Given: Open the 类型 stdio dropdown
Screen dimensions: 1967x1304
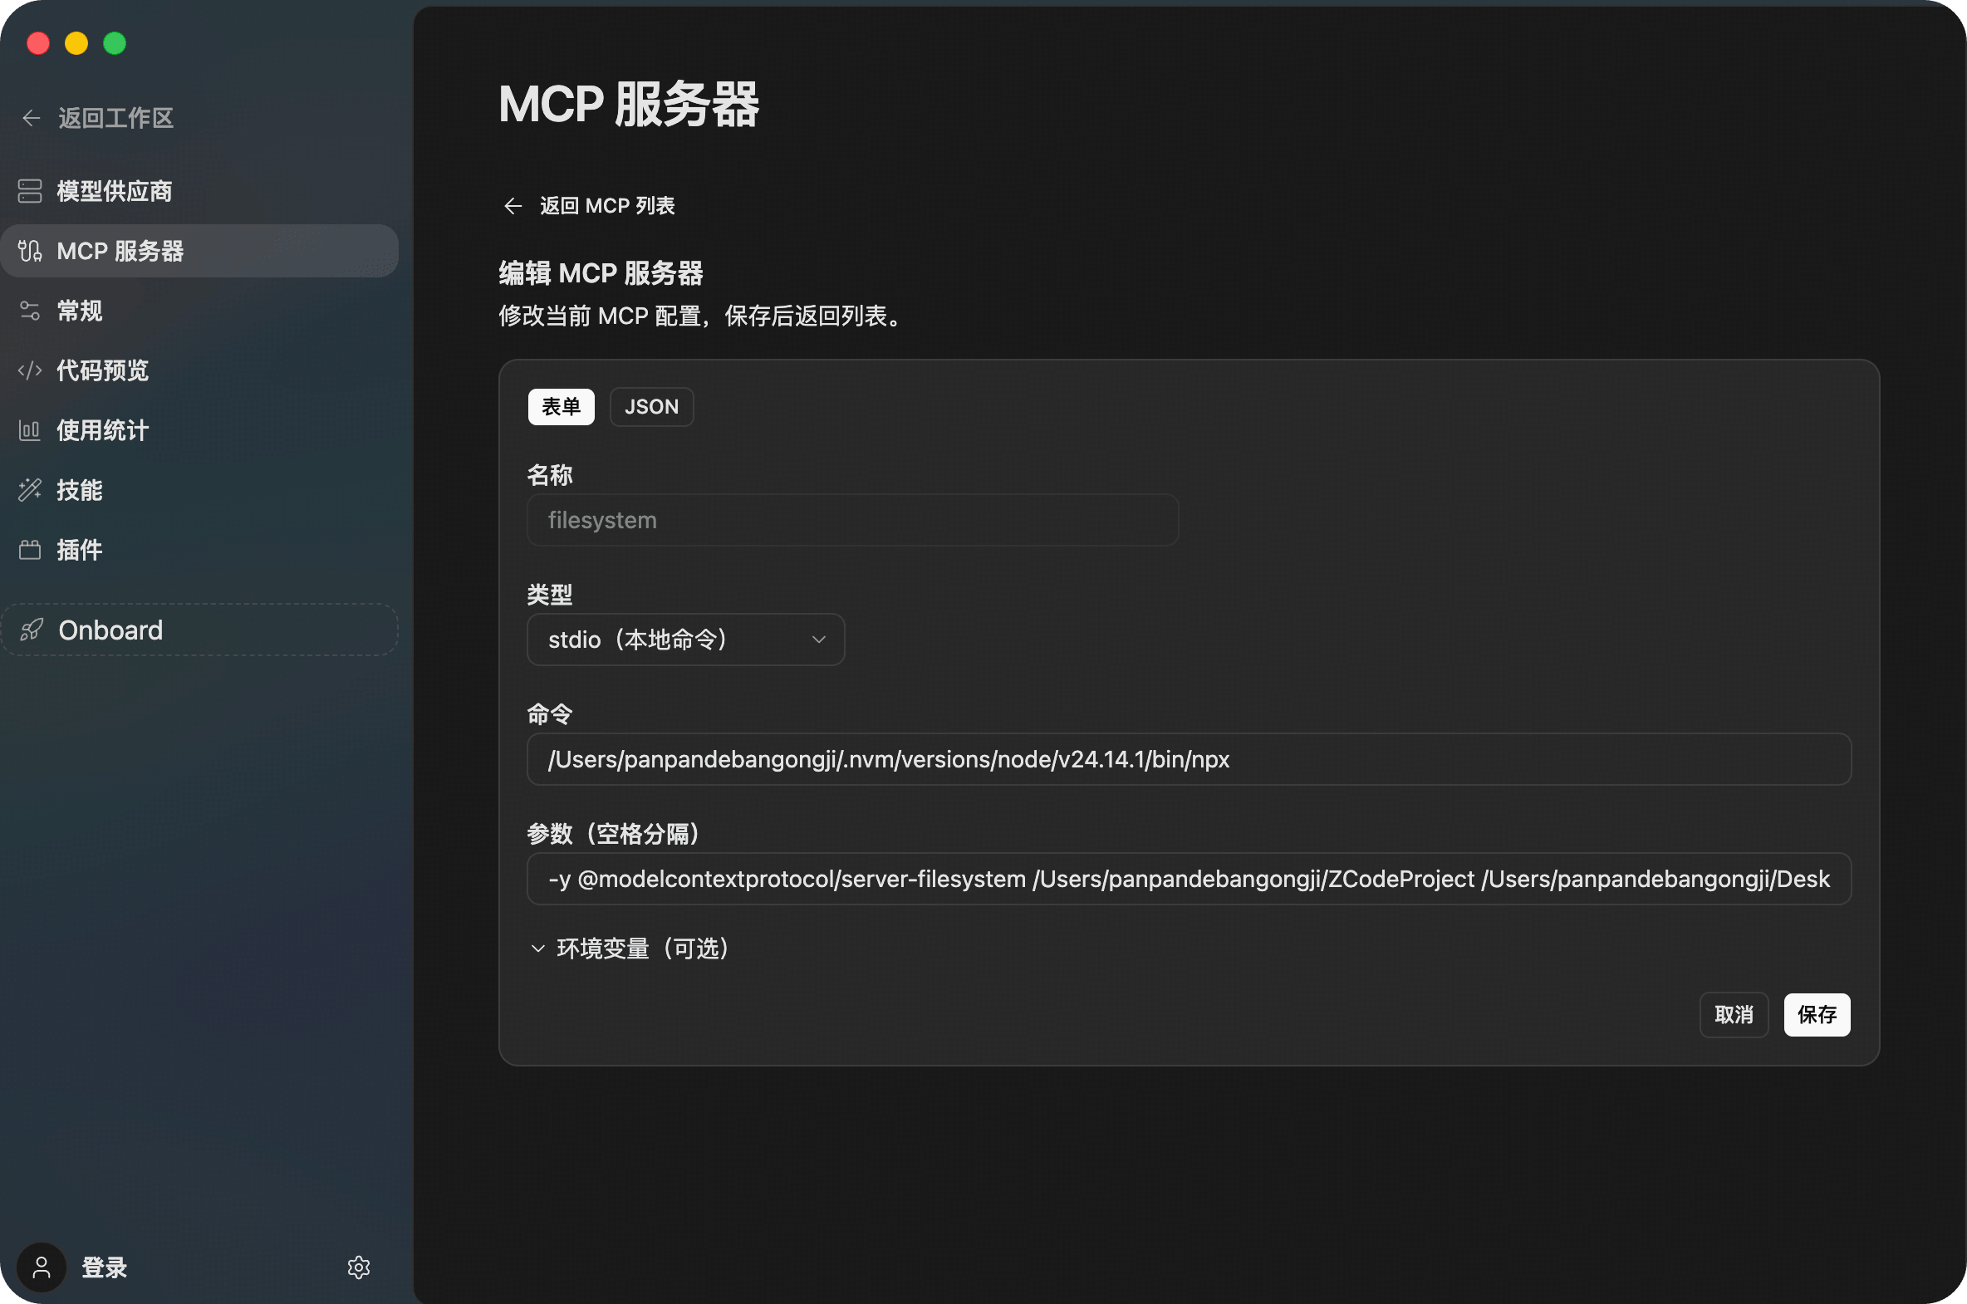Looking at the screenshot, I should [x=684, y=640].
